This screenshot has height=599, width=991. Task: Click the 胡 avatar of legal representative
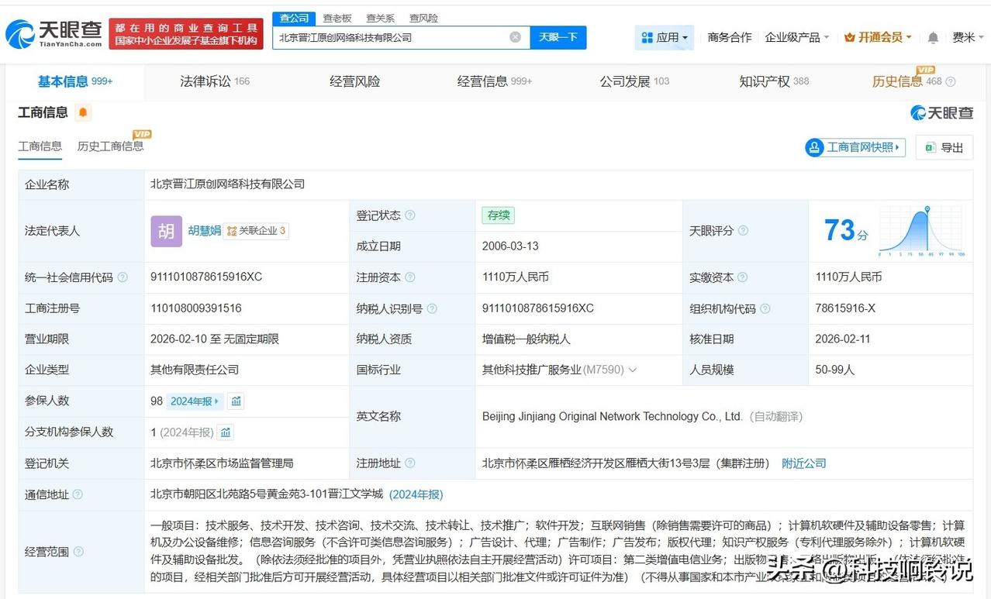click(x=167, y=231)
